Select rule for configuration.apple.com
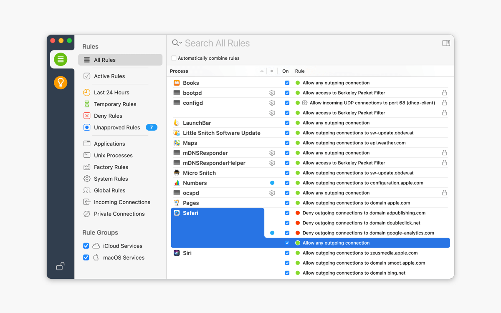 click(x=363, y=183)
